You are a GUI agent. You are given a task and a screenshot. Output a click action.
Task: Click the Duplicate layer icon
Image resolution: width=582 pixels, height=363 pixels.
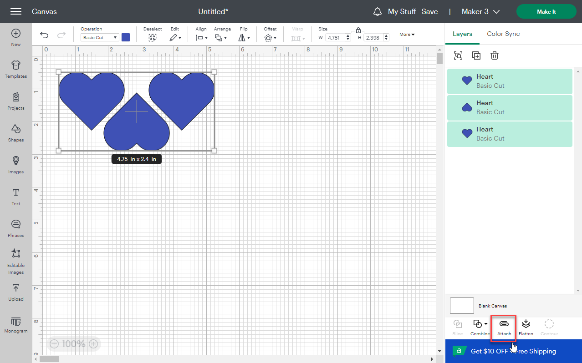[476, 55]
